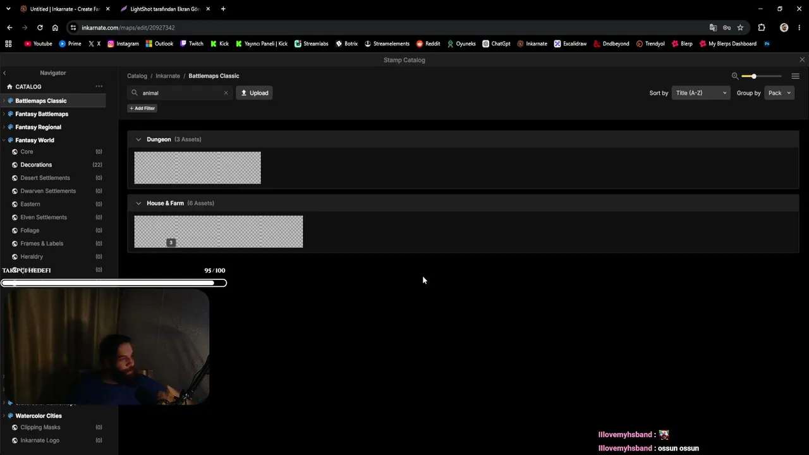Screen dimensions: 809x455
Task: Go back to the previous browser page
Action: [x=9, y=28]
